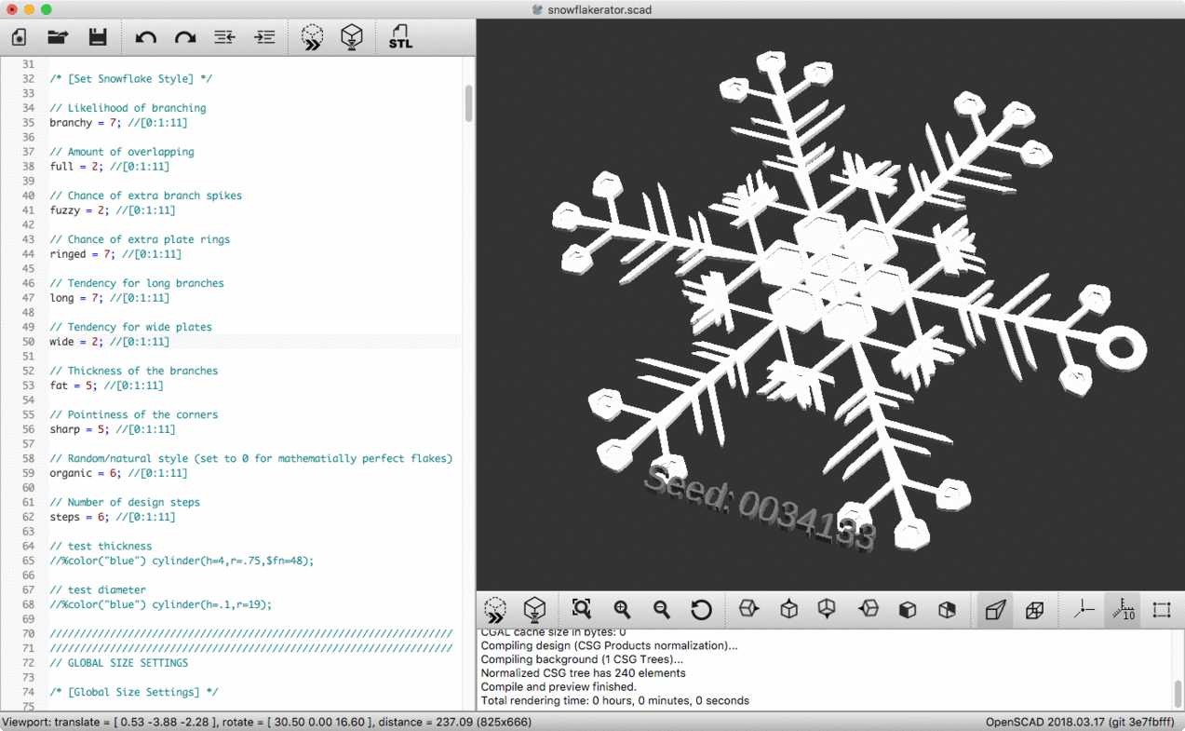
Task: Run Render from the editor toolbar
Action: [352, 37]
